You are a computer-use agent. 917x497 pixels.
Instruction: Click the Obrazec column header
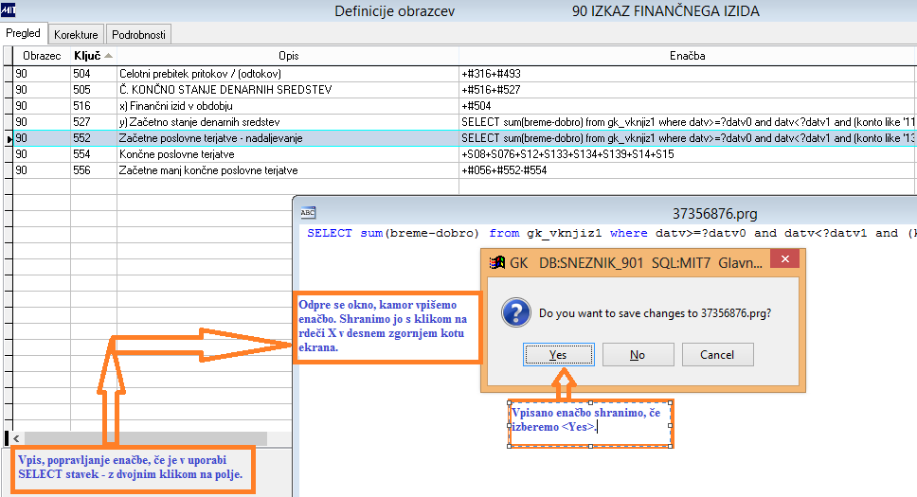click(42, 56)
